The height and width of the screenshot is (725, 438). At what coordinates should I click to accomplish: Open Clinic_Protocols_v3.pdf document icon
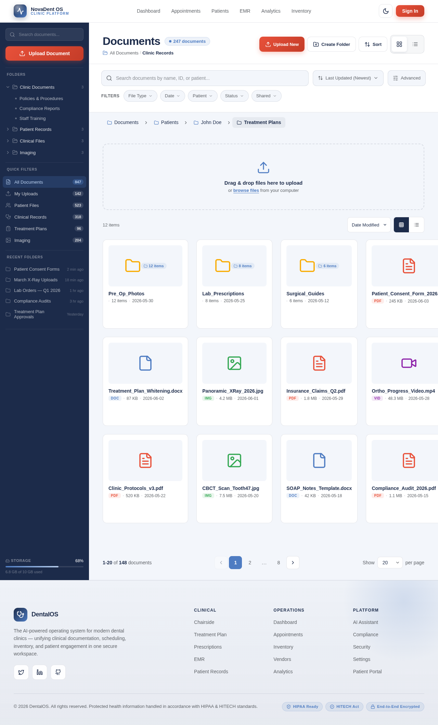pyautogui.click(x=145, y=460)
